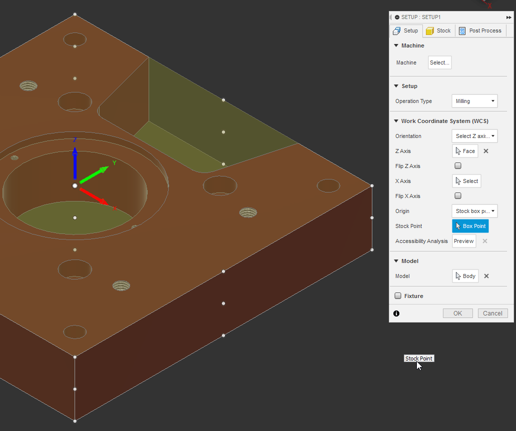Click the info icon at the dialog bottom
This screenshot has height=431, width=516.
click(396, 313)
